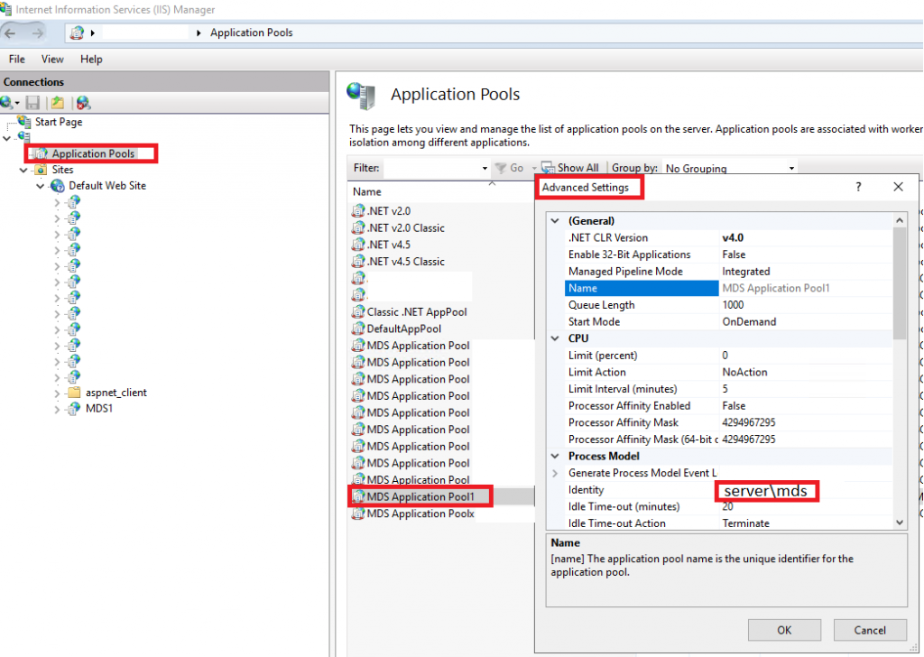Select Application Pools tree node
The width and height of the screenshot is (924, 657).
pos(93,153)
